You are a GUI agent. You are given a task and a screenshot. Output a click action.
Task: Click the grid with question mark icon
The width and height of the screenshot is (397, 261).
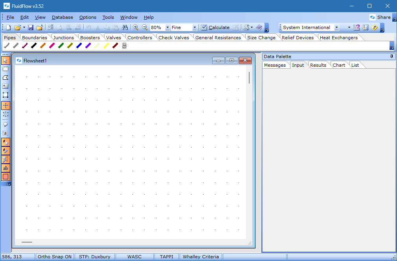357,27
